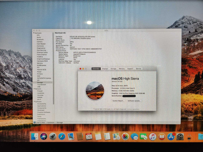
Task: Open Contacts book icon in Dock
Action: pos(80,137)
